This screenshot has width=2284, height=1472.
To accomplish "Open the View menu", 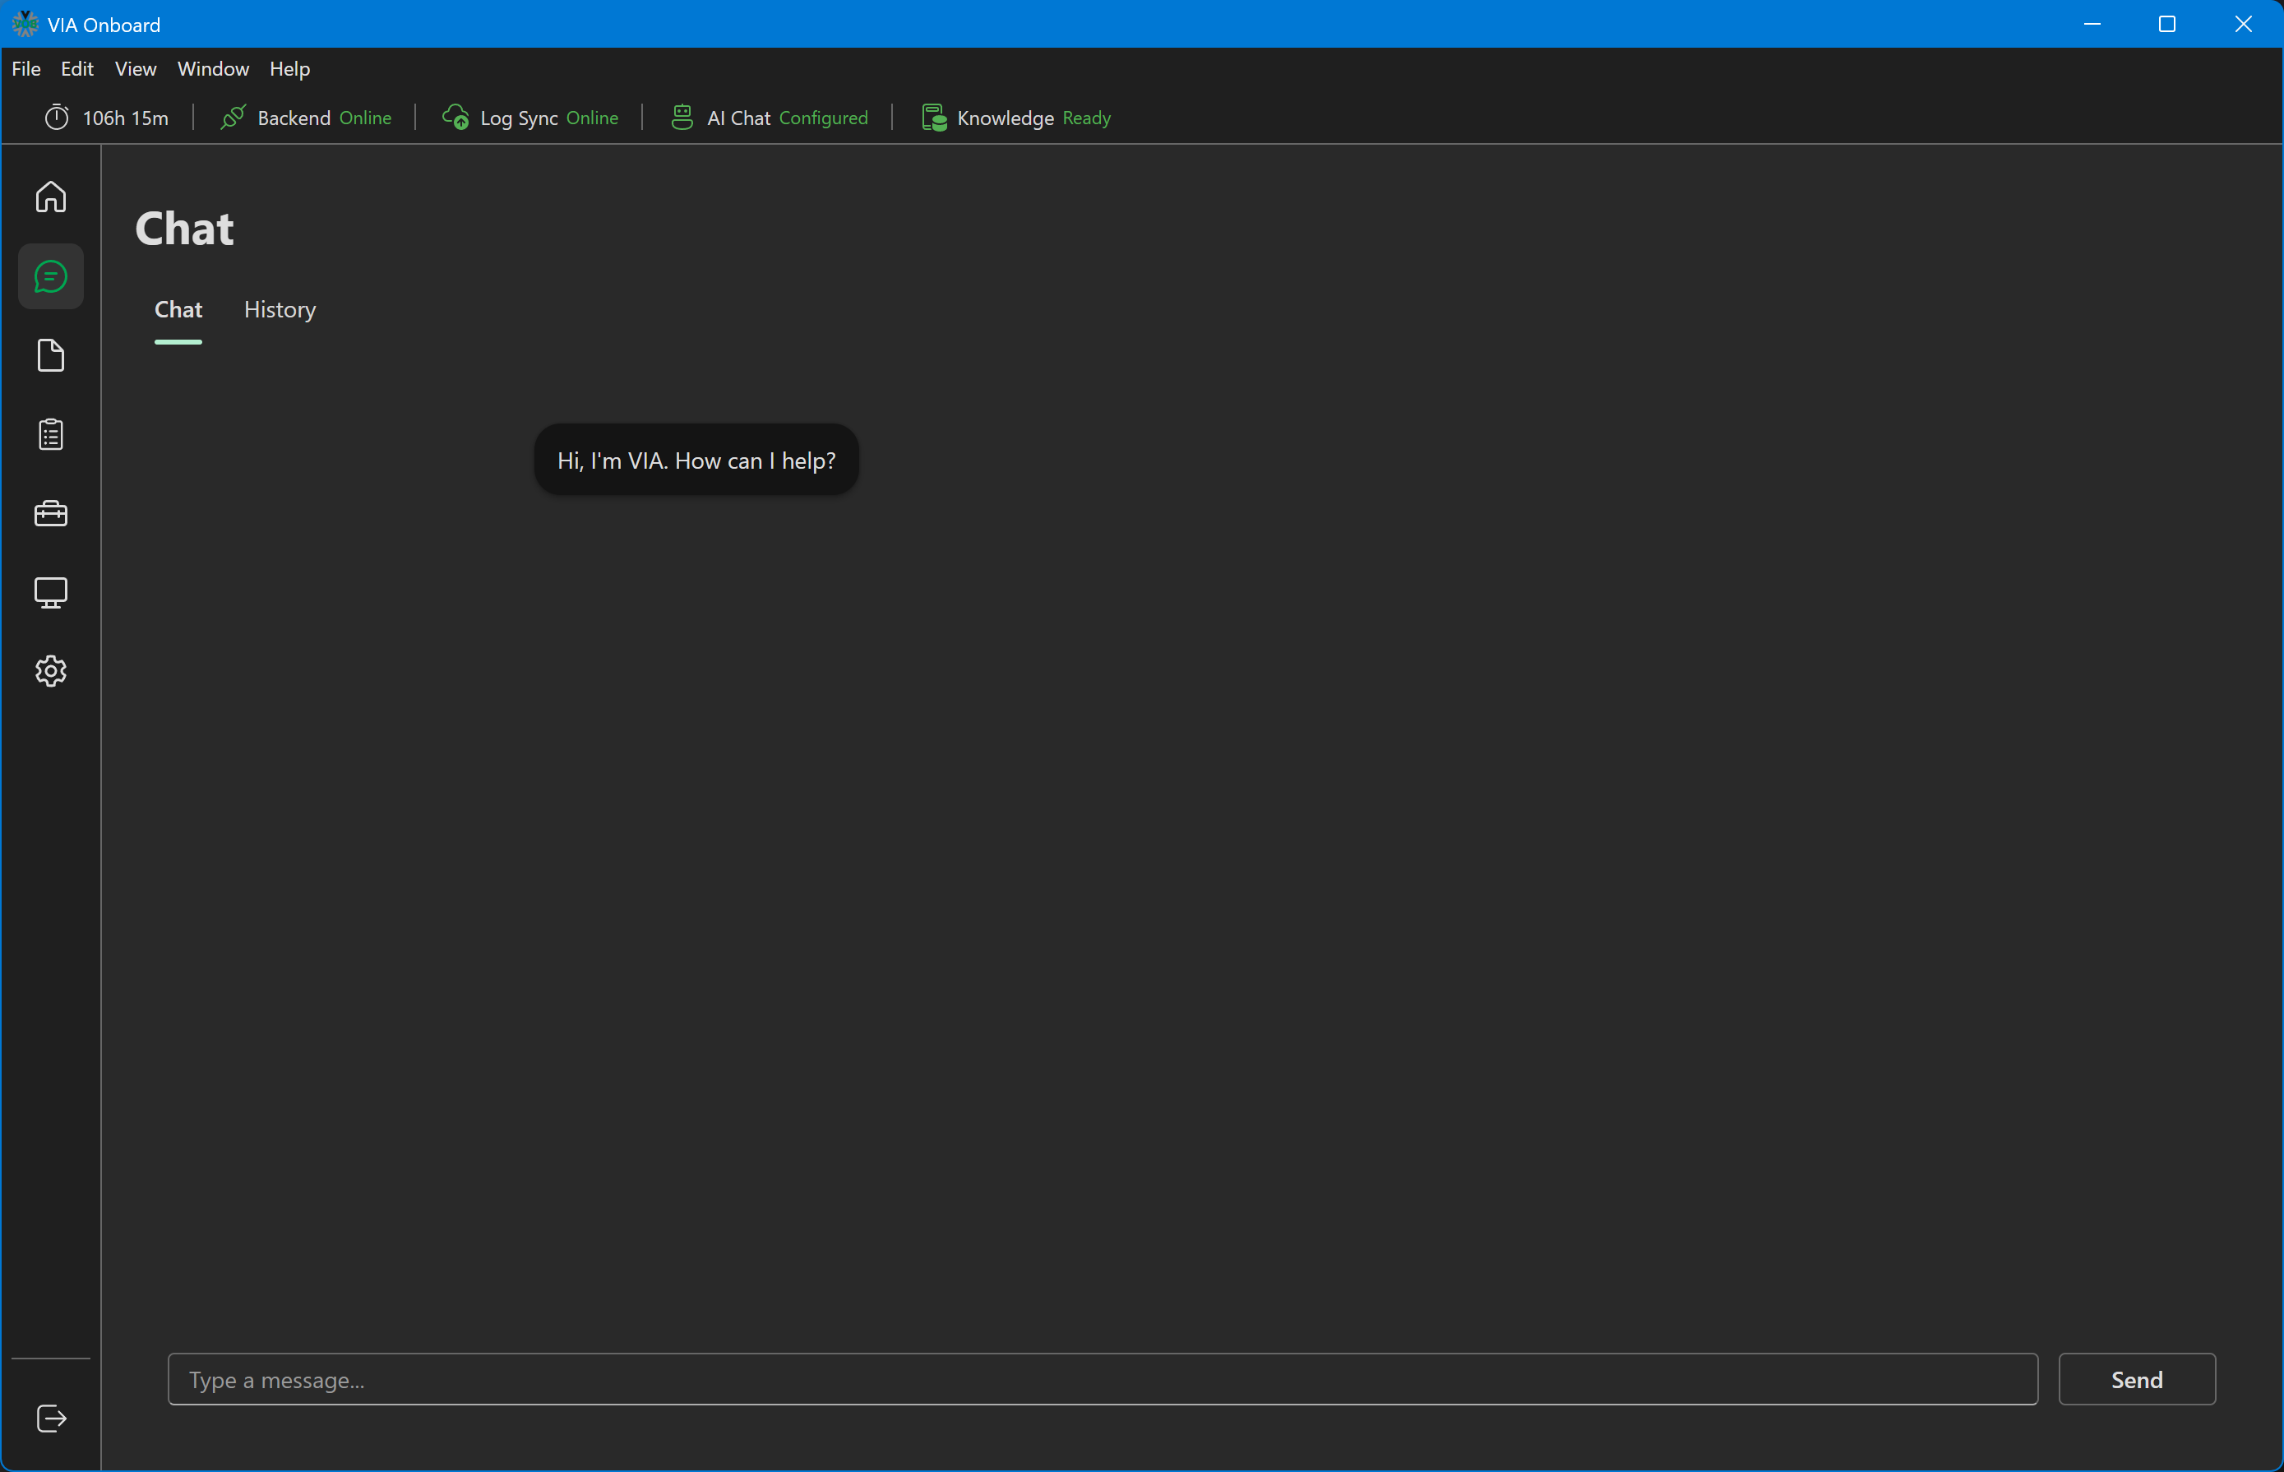I will tap(136, 69).
